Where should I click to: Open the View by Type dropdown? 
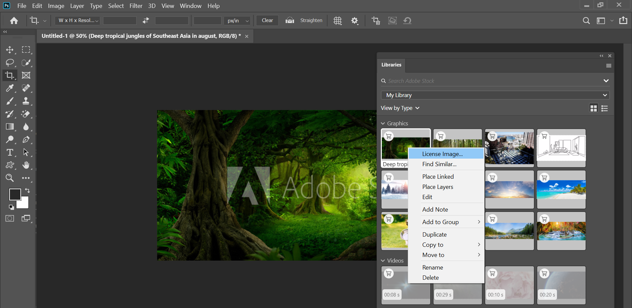[400, 108]
